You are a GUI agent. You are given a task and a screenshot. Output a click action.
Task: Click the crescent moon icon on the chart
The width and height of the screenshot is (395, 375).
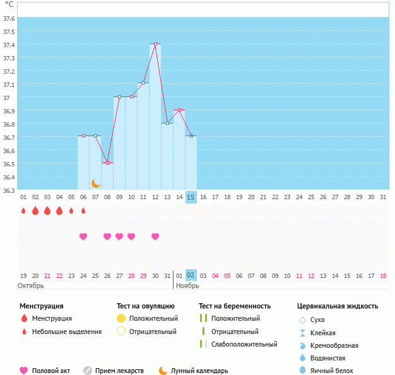click(x=96, y=183)
